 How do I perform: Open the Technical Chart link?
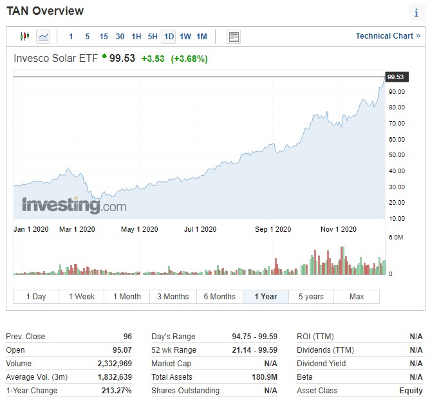[388, 36]
